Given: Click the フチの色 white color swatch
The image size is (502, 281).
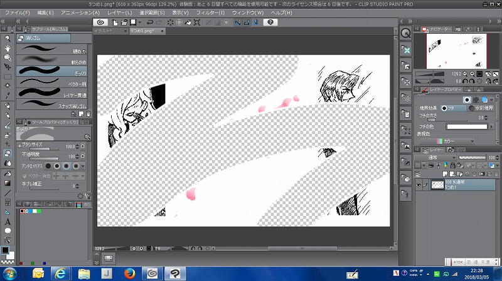Looking at the screenshot, I should click(x=467, y=127).
